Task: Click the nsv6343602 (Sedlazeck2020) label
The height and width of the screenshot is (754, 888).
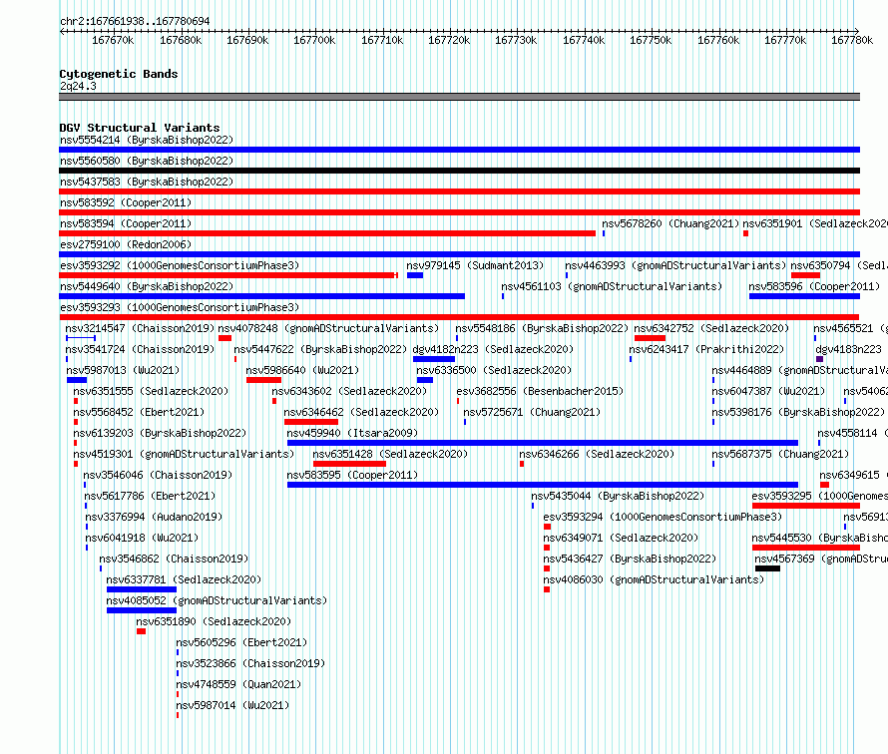Action: (349, 391)
